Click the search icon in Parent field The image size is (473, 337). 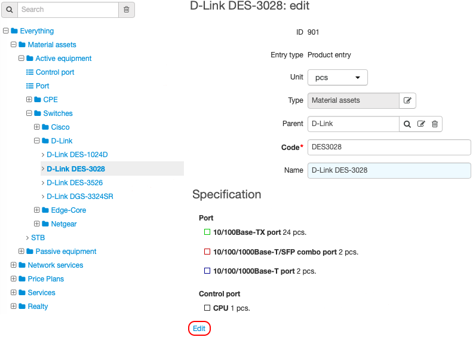(x=407, y=124)
